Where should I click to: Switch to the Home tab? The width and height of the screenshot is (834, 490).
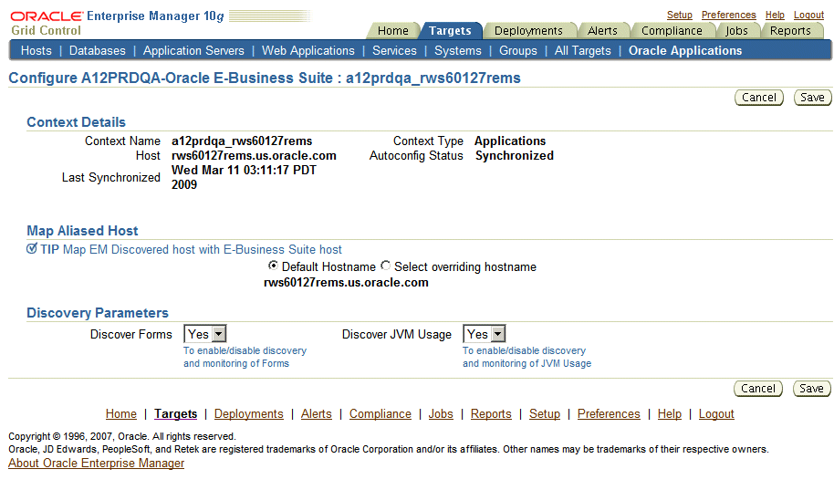click(392, 31)
